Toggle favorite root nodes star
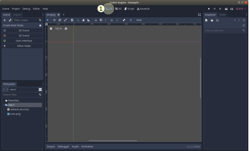250x151 pixels. click(x=40, y=25)
